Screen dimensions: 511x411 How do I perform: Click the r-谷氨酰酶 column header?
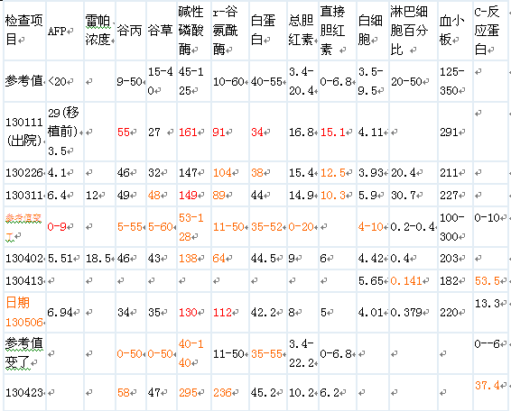click(230, 31)
